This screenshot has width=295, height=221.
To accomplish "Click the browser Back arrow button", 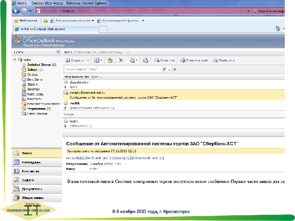I will pyautogui.click(x=16, y=11).
